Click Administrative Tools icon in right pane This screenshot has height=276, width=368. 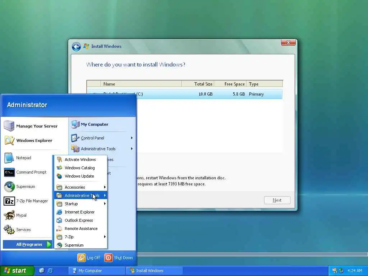(x=75, y=149)
